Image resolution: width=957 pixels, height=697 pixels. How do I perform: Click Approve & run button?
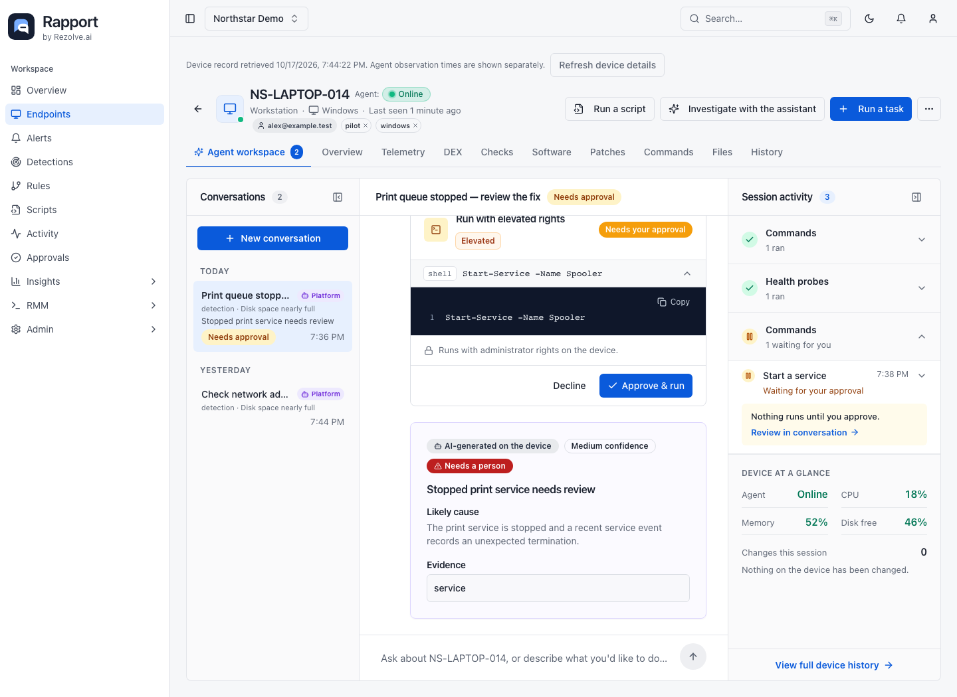pos(646,386)
